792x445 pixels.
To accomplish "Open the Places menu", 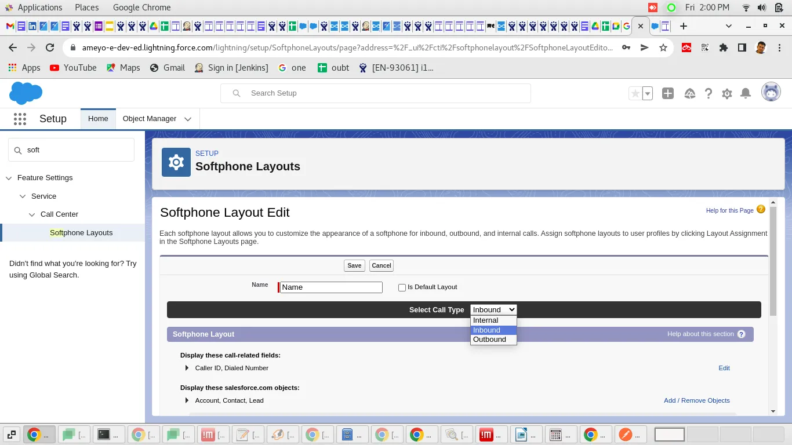I will [87, 8].
